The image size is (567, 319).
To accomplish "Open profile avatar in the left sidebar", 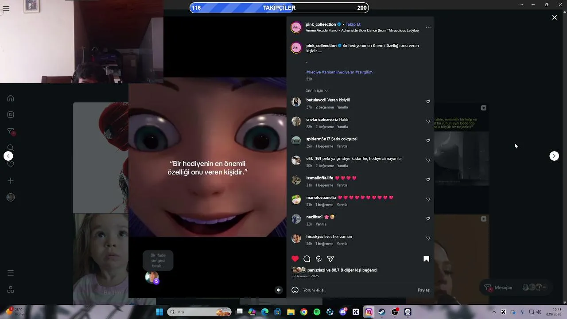I will [x=11, y=198].
